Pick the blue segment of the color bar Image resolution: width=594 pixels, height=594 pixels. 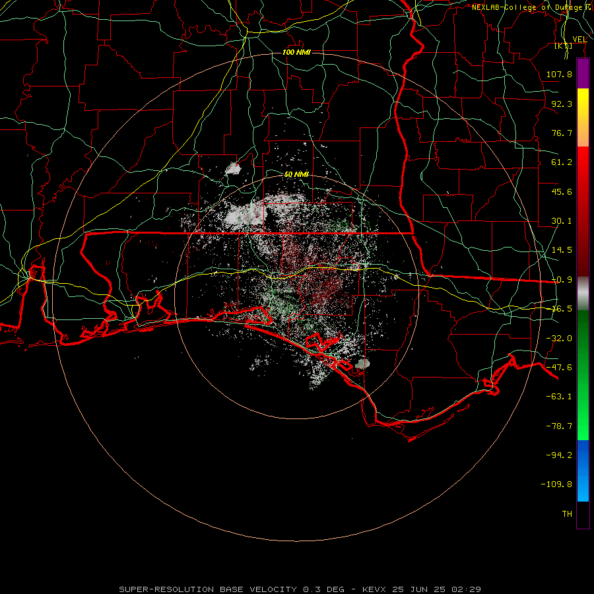(583, 471)
